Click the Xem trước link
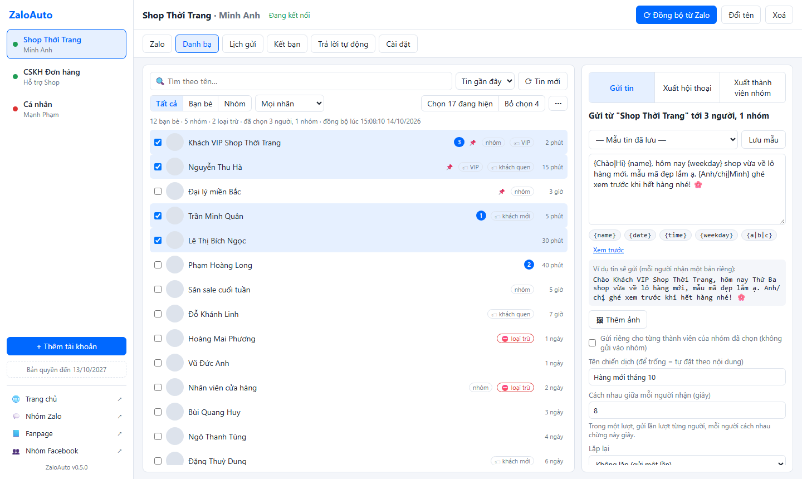This screenshot has width=802, height=479. (608, 250)
